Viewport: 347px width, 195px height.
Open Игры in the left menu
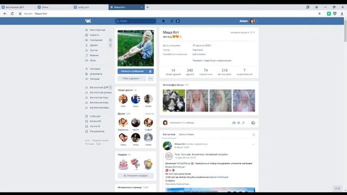click(x=93, y=61)
